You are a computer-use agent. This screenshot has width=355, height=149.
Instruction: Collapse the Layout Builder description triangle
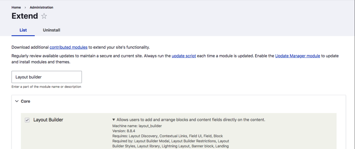click(x=114, y=120)
